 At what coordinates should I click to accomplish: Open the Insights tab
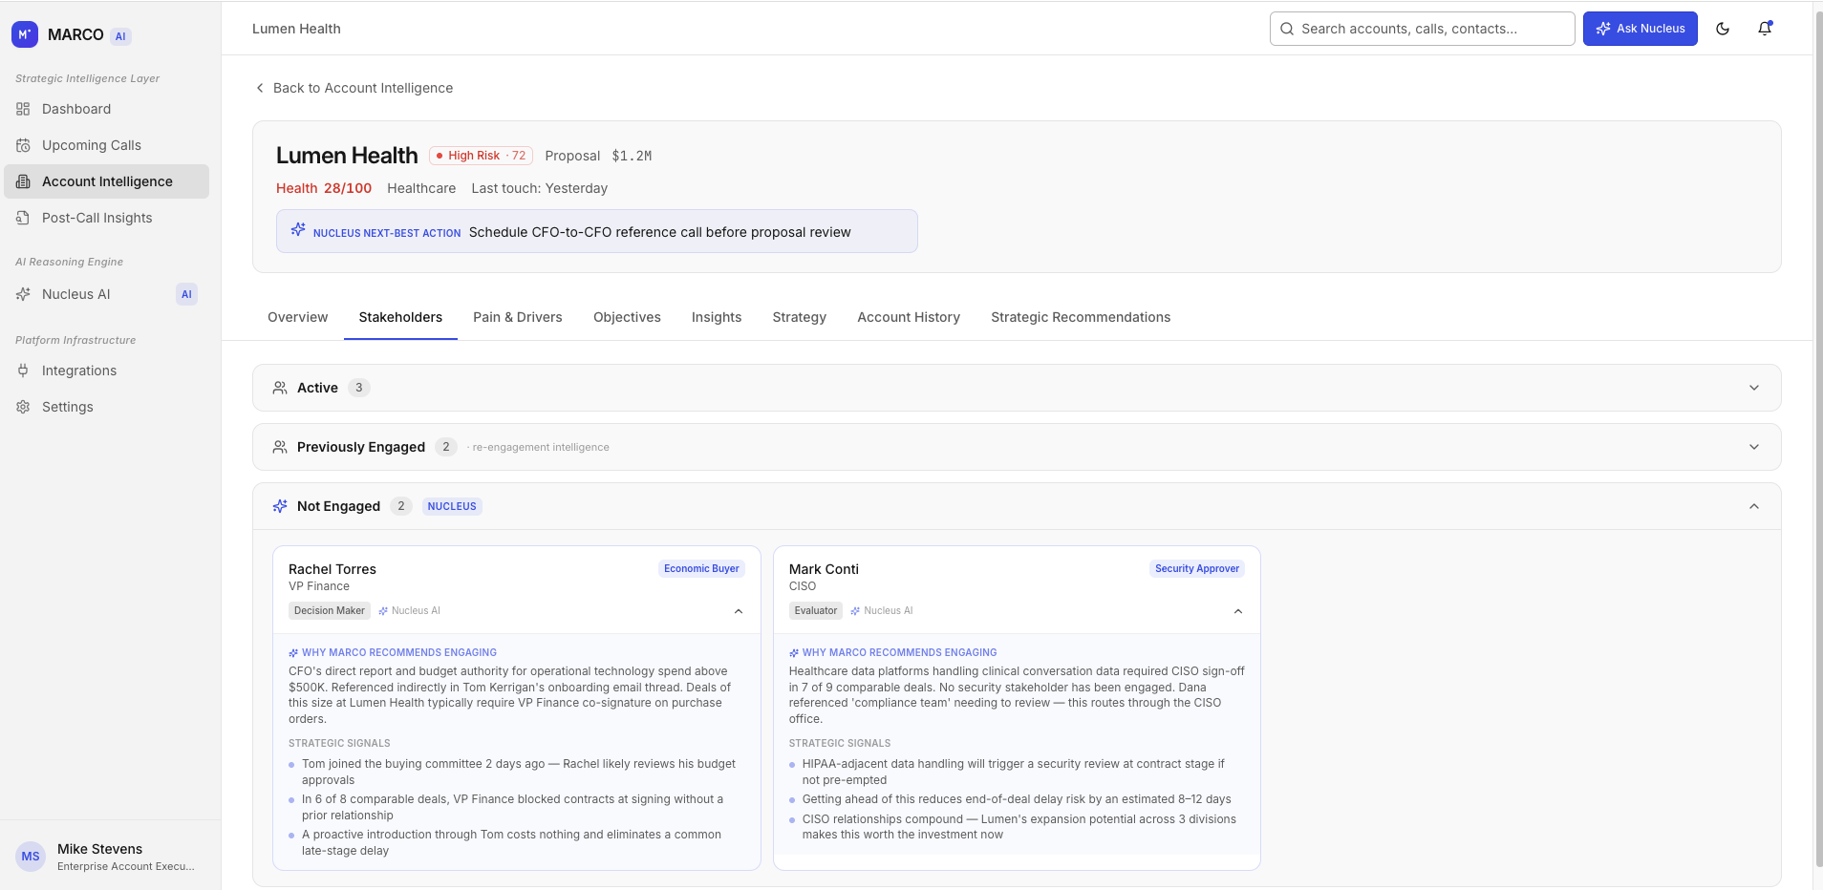[717, 317]
